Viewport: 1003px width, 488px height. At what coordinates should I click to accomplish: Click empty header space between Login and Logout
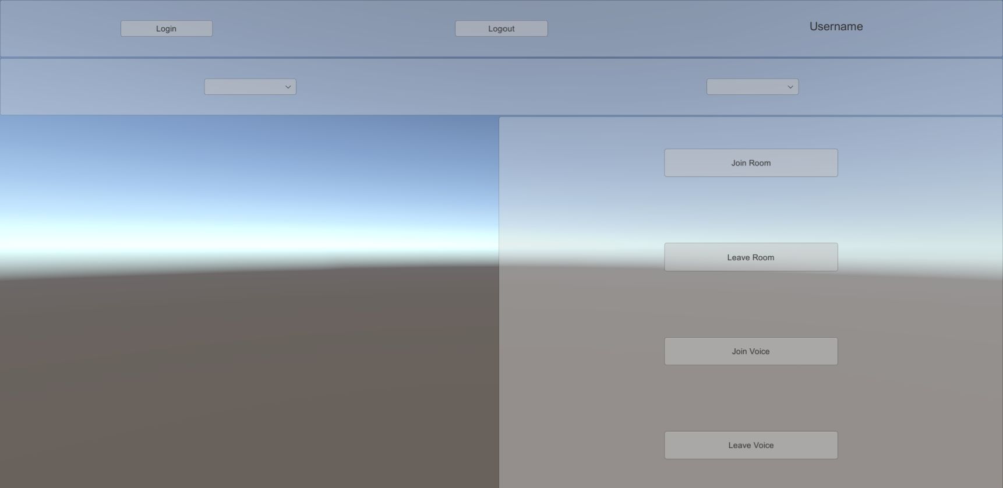pyautogui.click(x=332, y=29)
